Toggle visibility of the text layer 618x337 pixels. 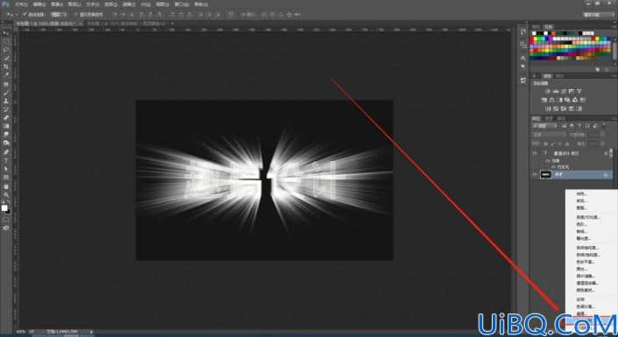pos(535,153)
